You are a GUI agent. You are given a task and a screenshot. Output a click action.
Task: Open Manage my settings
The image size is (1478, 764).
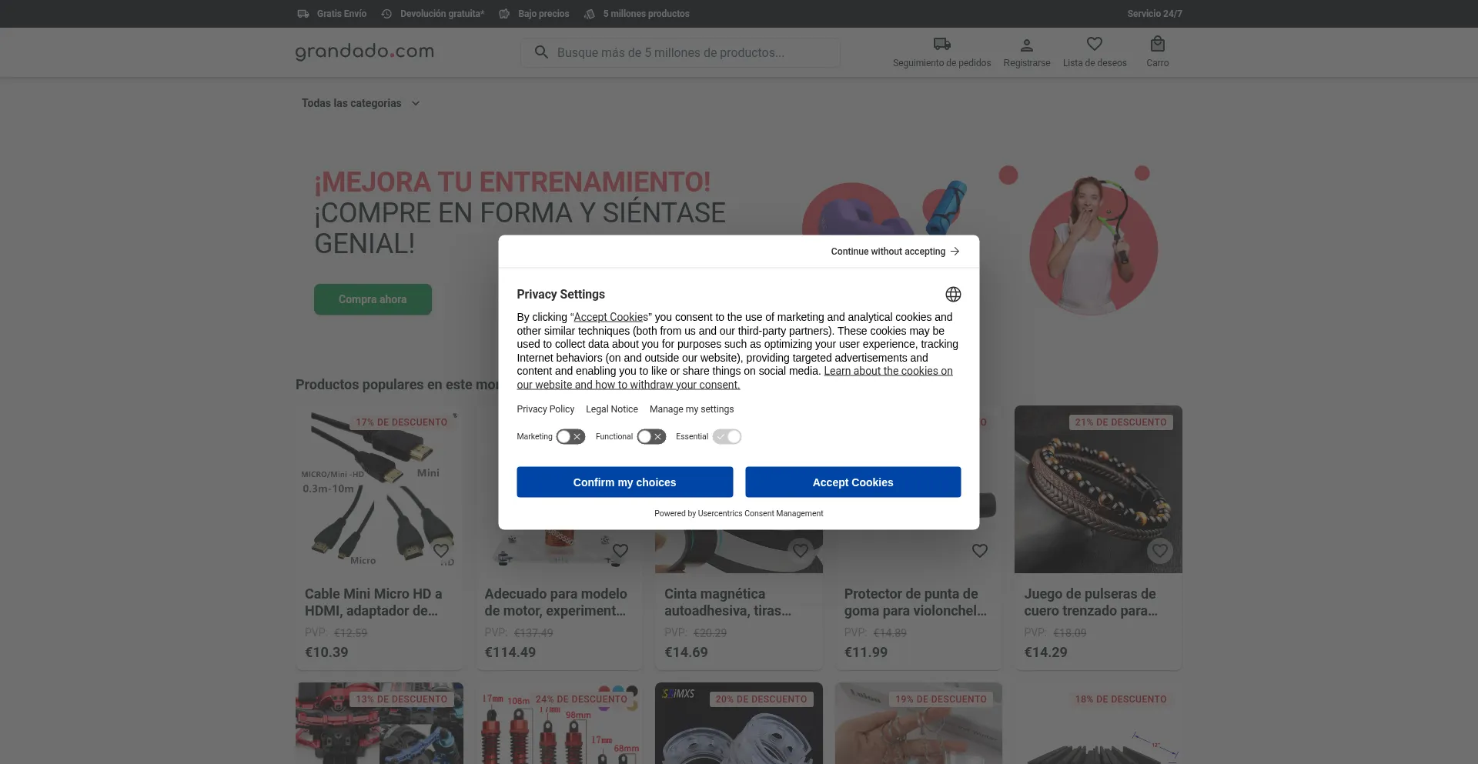(691, 409)
